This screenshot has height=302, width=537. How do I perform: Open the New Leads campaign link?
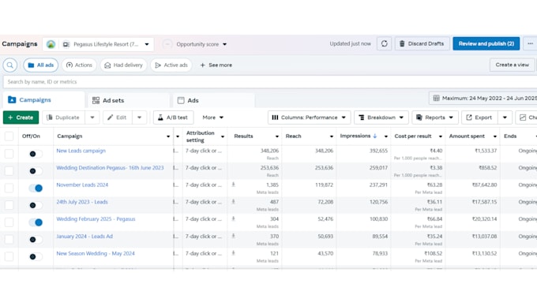point(81,151)
